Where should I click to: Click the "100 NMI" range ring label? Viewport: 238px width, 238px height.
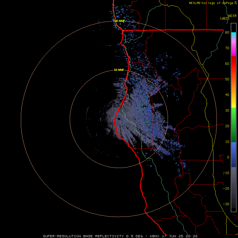tap(119, 21)
